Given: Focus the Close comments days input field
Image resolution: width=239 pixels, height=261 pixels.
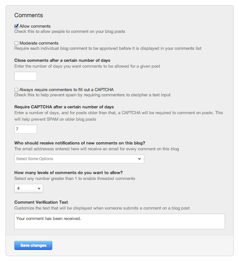Looking at the screenshot, I should 26,76.
